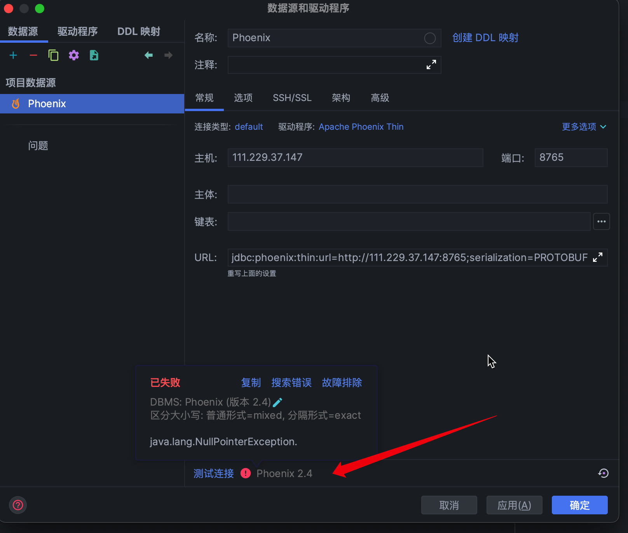Click the 确定 button

coord(580,505)
